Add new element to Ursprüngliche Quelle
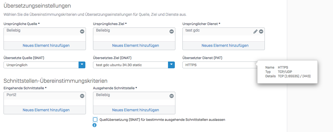The height and width of the screenshot is (132, 333). [46, 45]
